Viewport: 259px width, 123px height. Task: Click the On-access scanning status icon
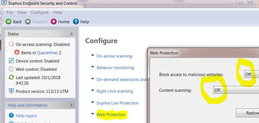click(x=11, y=44)
